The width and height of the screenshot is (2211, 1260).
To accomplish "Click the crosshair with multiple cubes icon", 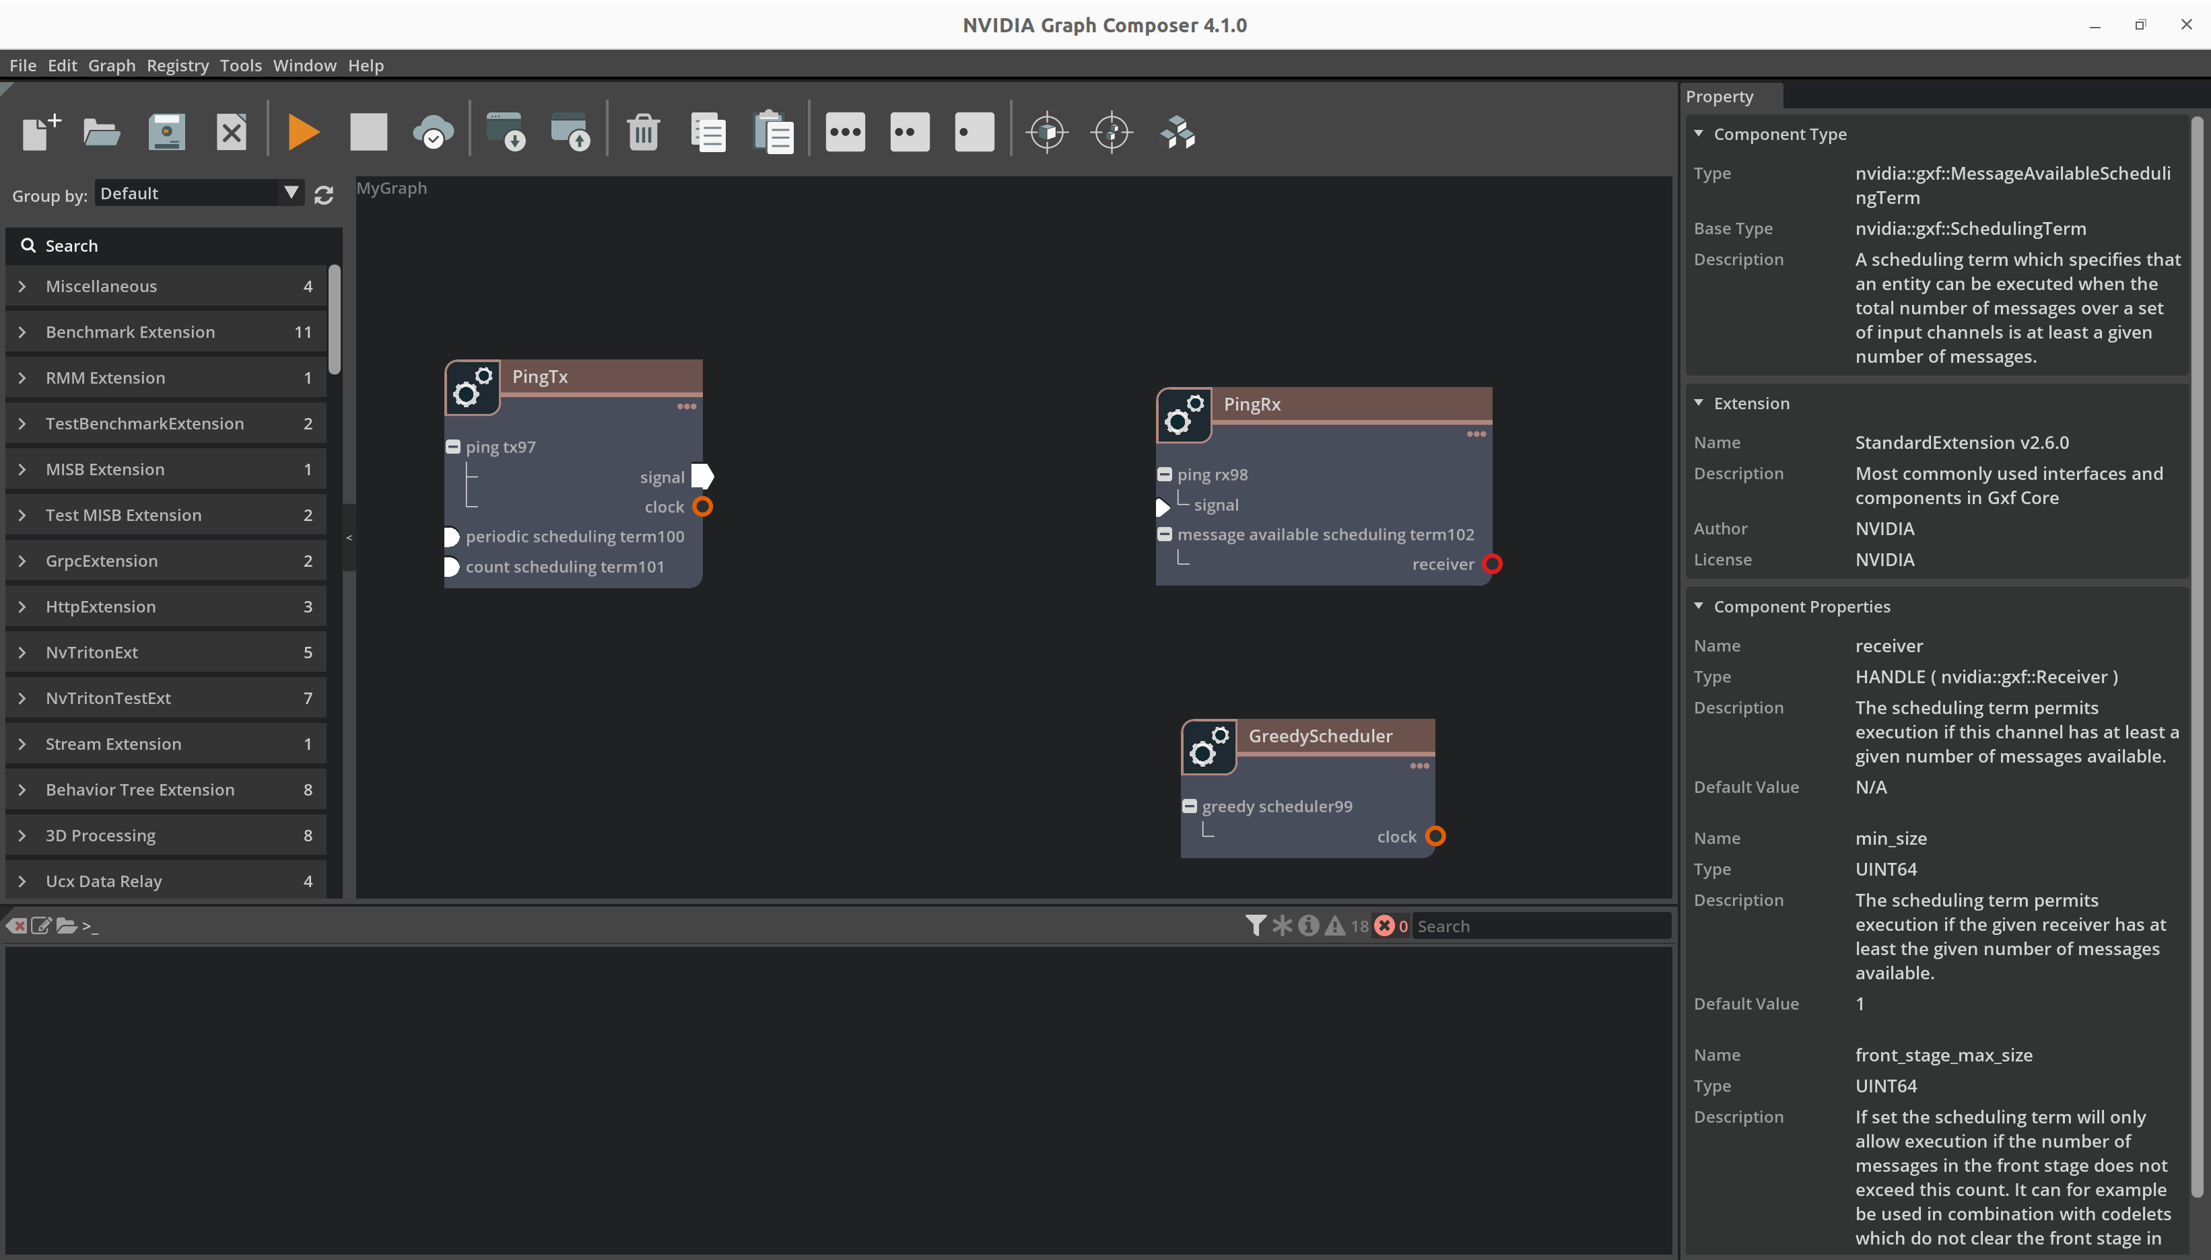I will click(1112, 133).
